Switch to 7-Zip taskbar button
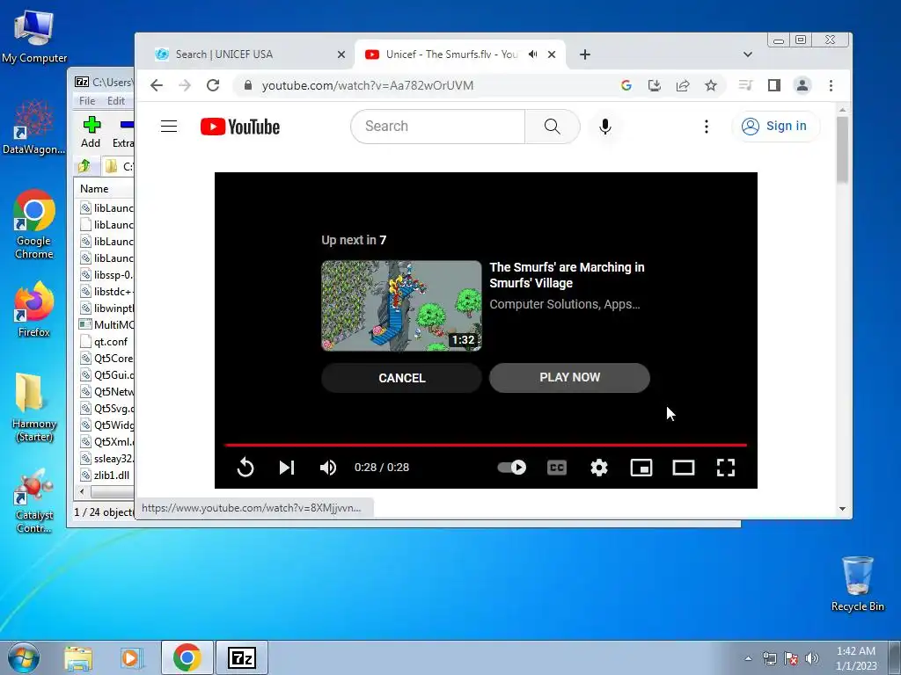 click(x=241, y=657)
